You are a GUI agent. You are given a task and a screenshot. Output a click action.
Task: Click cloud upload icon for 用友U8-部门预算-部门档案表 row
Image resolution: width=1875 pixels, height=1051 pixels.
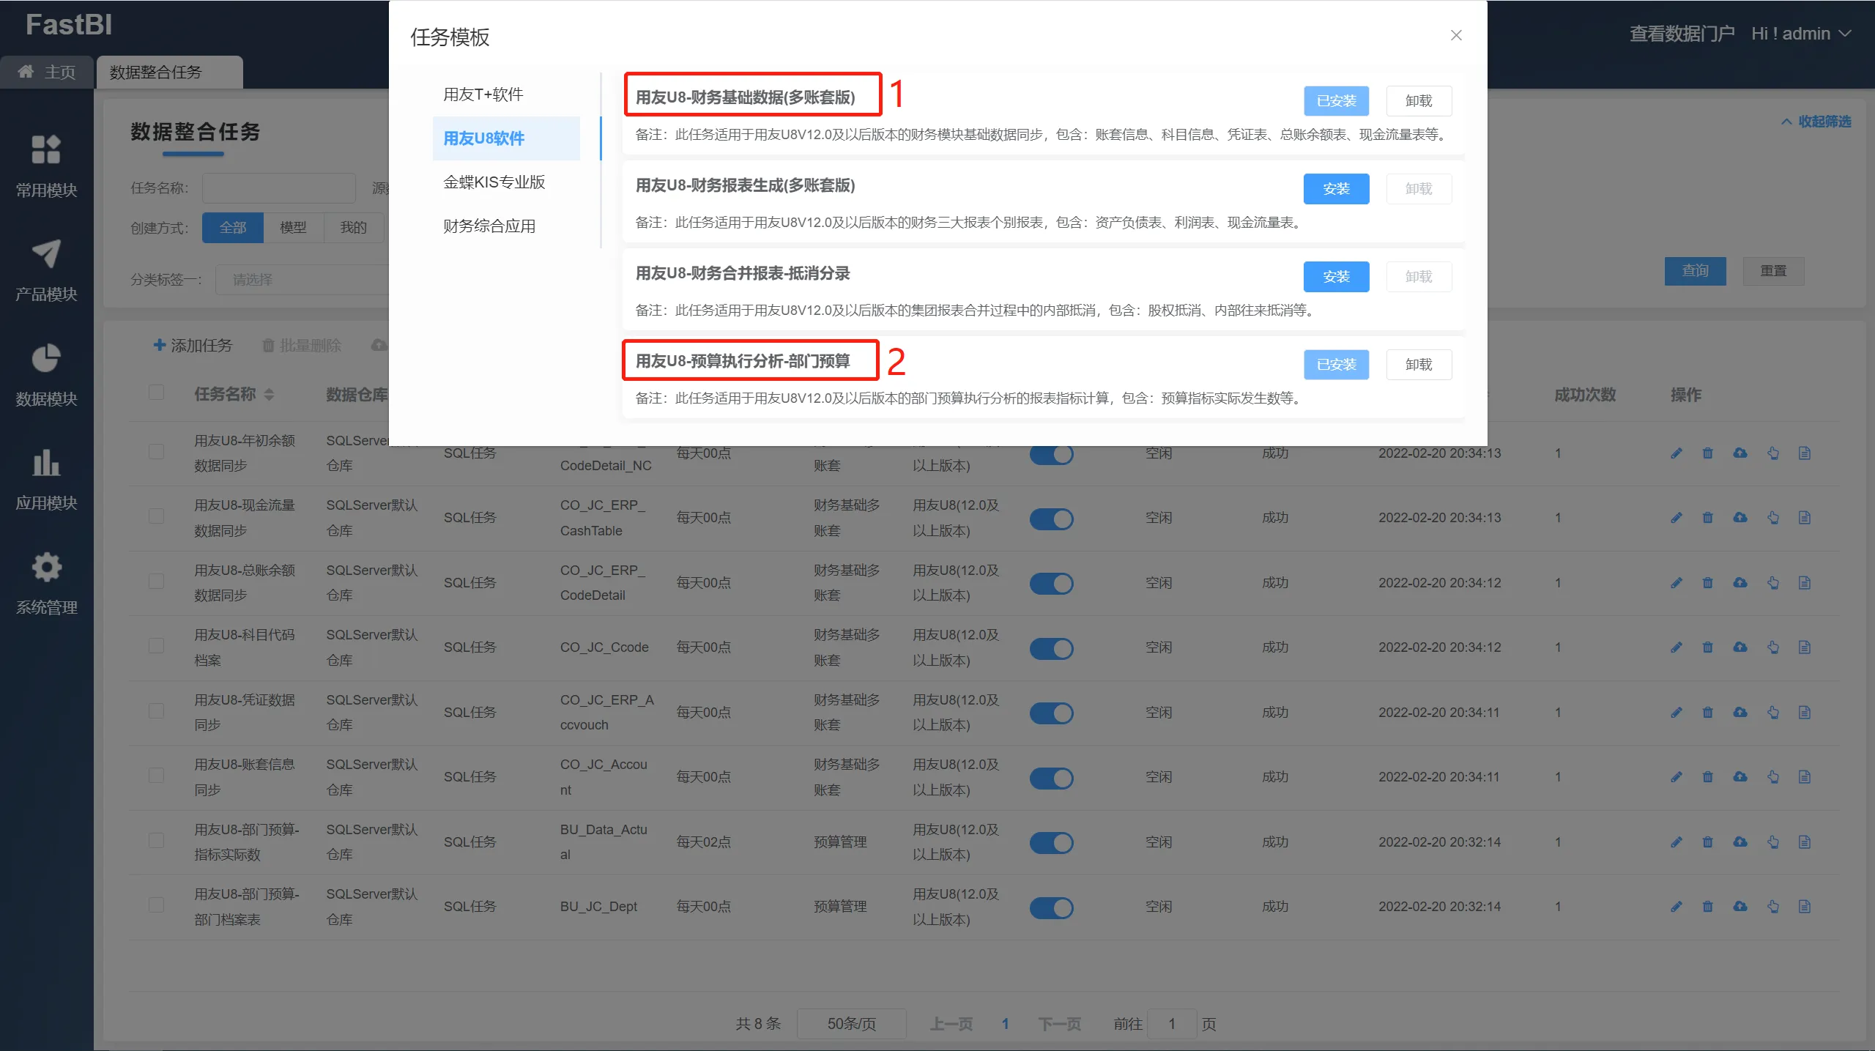point(1740,907)
